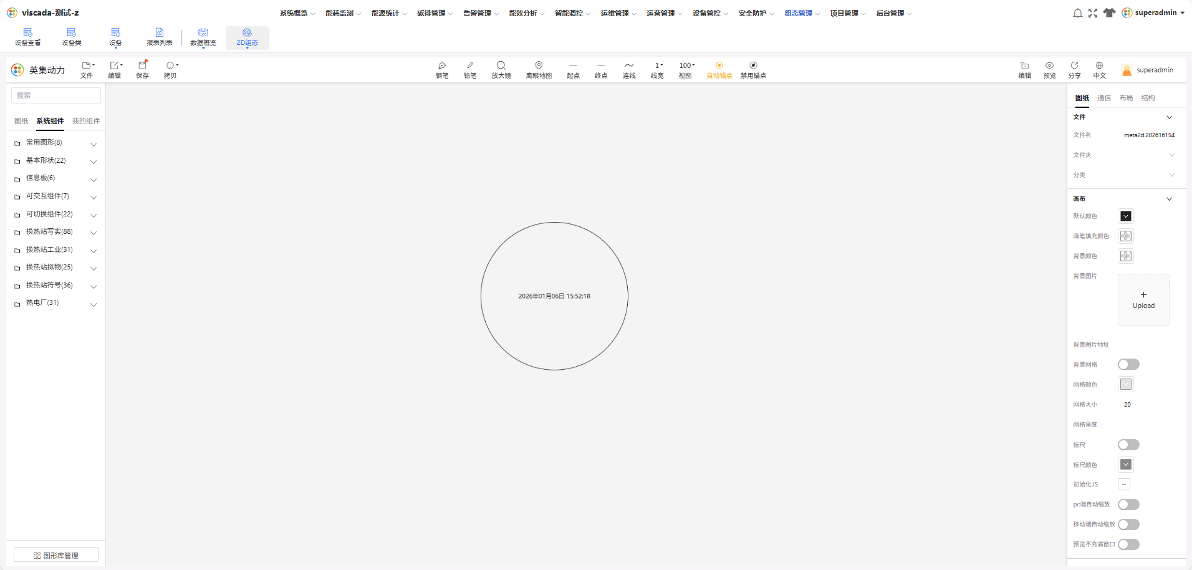Image resolution: width=1192 pixels, height=570 pixels.
Task: Select the 铅笔 pencil tool
Action: 470,70
